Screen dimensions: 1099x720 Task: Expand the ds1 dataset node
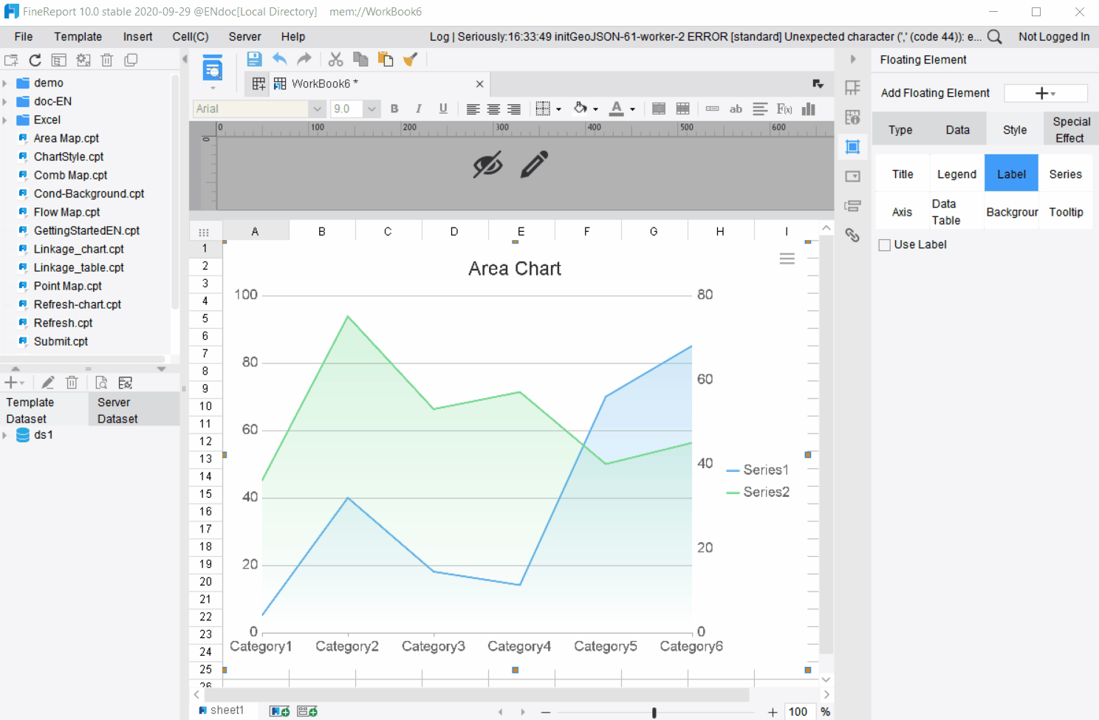[x=5, y=435]
